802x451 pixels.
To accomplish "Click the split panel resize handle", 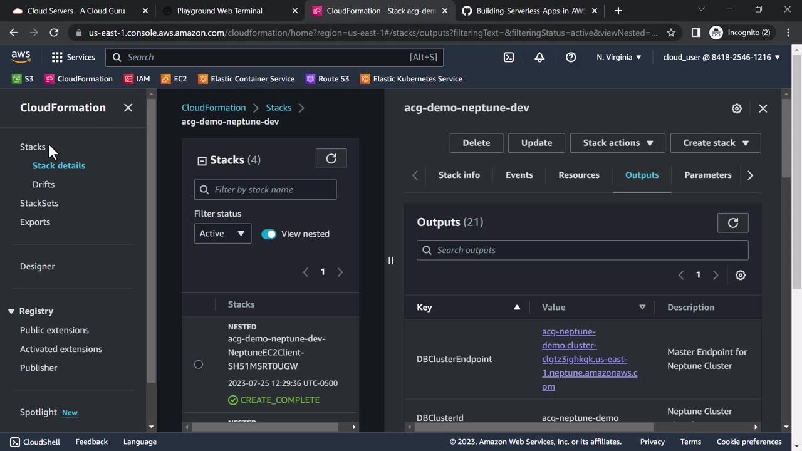I will [x=390, y=261].
